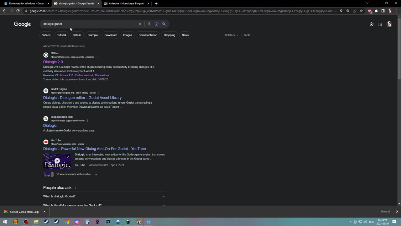Open the Google account avatar on the page
Viewport: 401px width, 226px height.
(389, 24)
